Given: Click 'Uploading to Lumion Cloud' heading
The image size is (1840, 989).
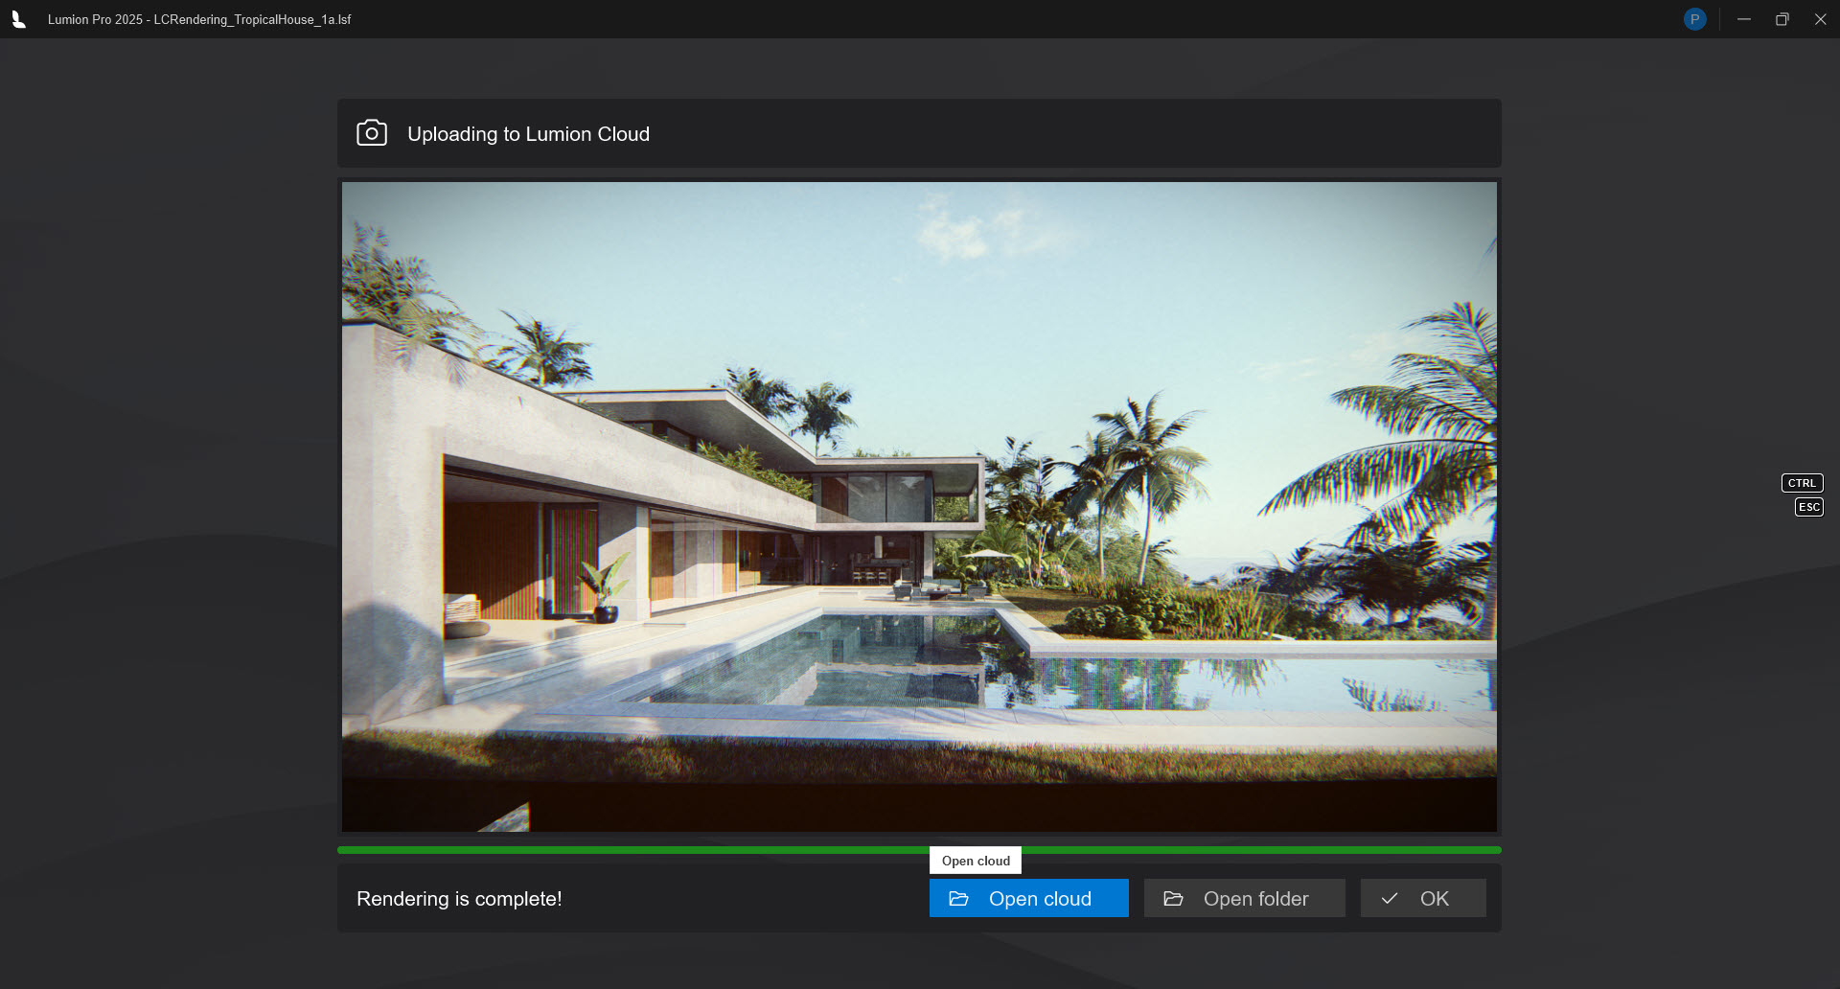Looking at the screenshot, I should coord(528,134).
